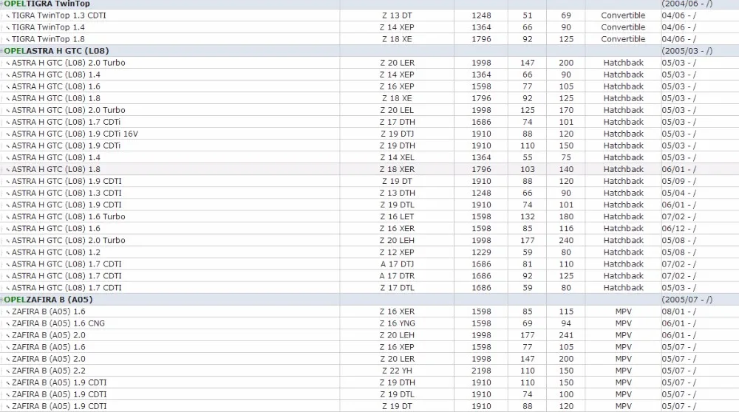Click header date '(2005/07 - /)'
This screenshot has height=412, width=739.
(687, 300)
